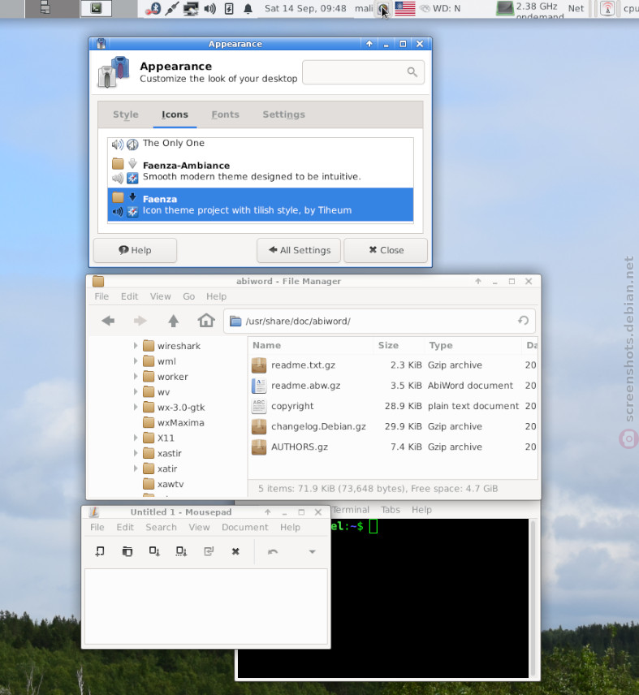Screen dimensions: 639x695
Task: Go up to parent folder in File Manager
Action: pyautogui.click(x=173, y=321)
